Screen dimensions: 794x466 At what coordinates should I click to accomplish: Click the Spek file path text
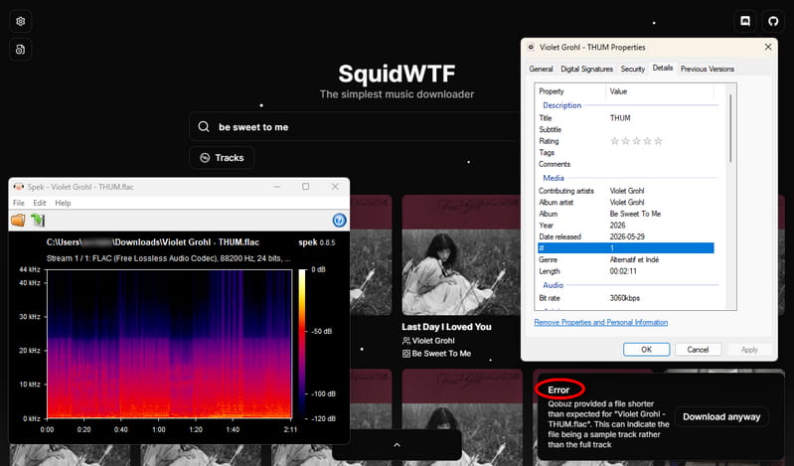153,242
